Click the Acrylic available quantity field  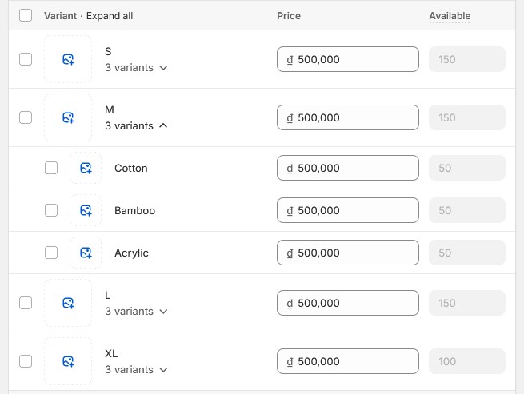tap(467, 253)
